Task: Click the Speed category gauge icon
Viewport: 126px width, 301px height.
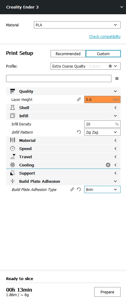Action: (x=12, y=149)
